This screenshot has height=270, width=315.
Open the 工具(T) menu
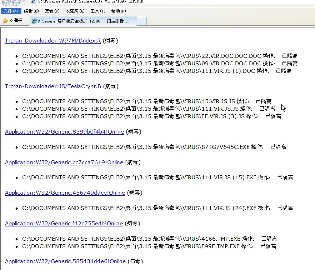coord(97,11)
